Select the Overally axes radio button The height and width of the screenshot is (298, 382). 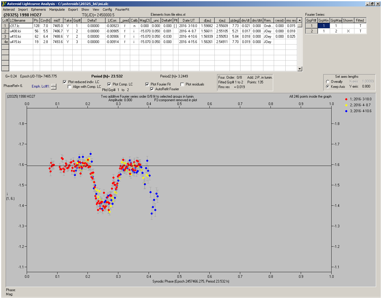point(328,82)
